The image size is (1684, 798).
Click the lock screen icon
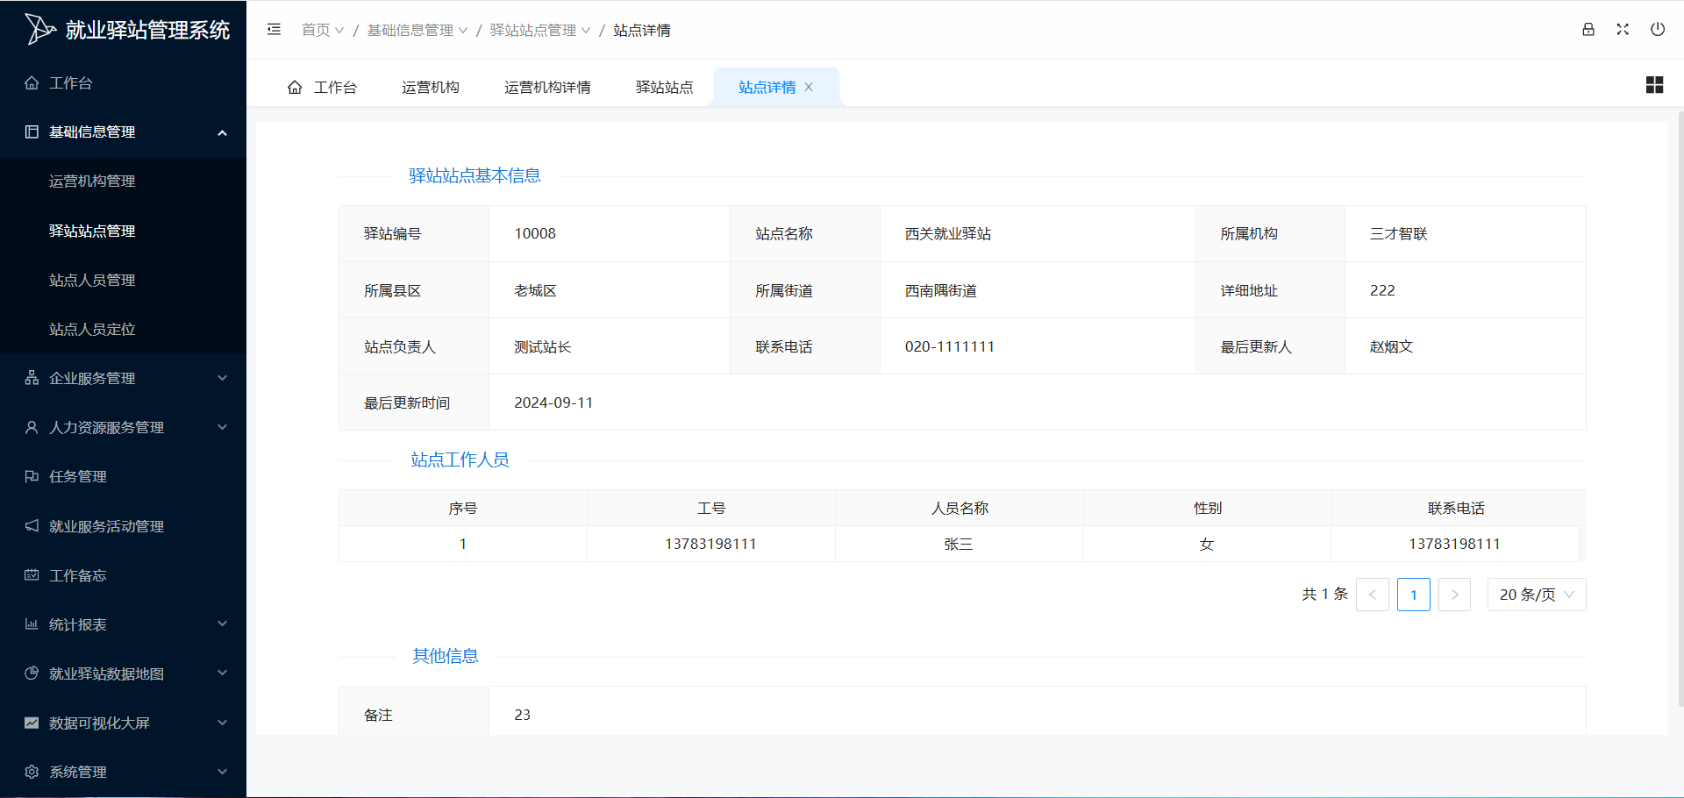tap(1588, 29)
